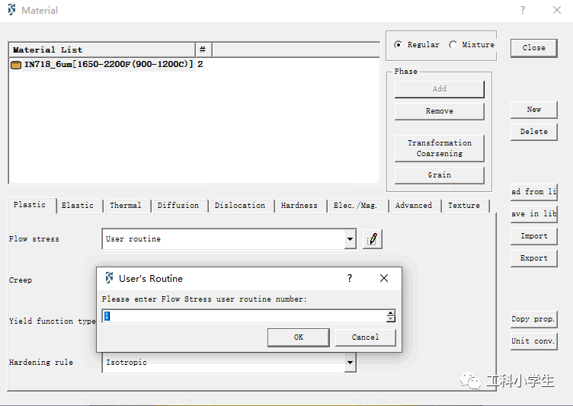Image resolution: width=573 pixels, height=406 pixels.
Task: Select the Mixture material type radio button
Action: click(453, 45)
